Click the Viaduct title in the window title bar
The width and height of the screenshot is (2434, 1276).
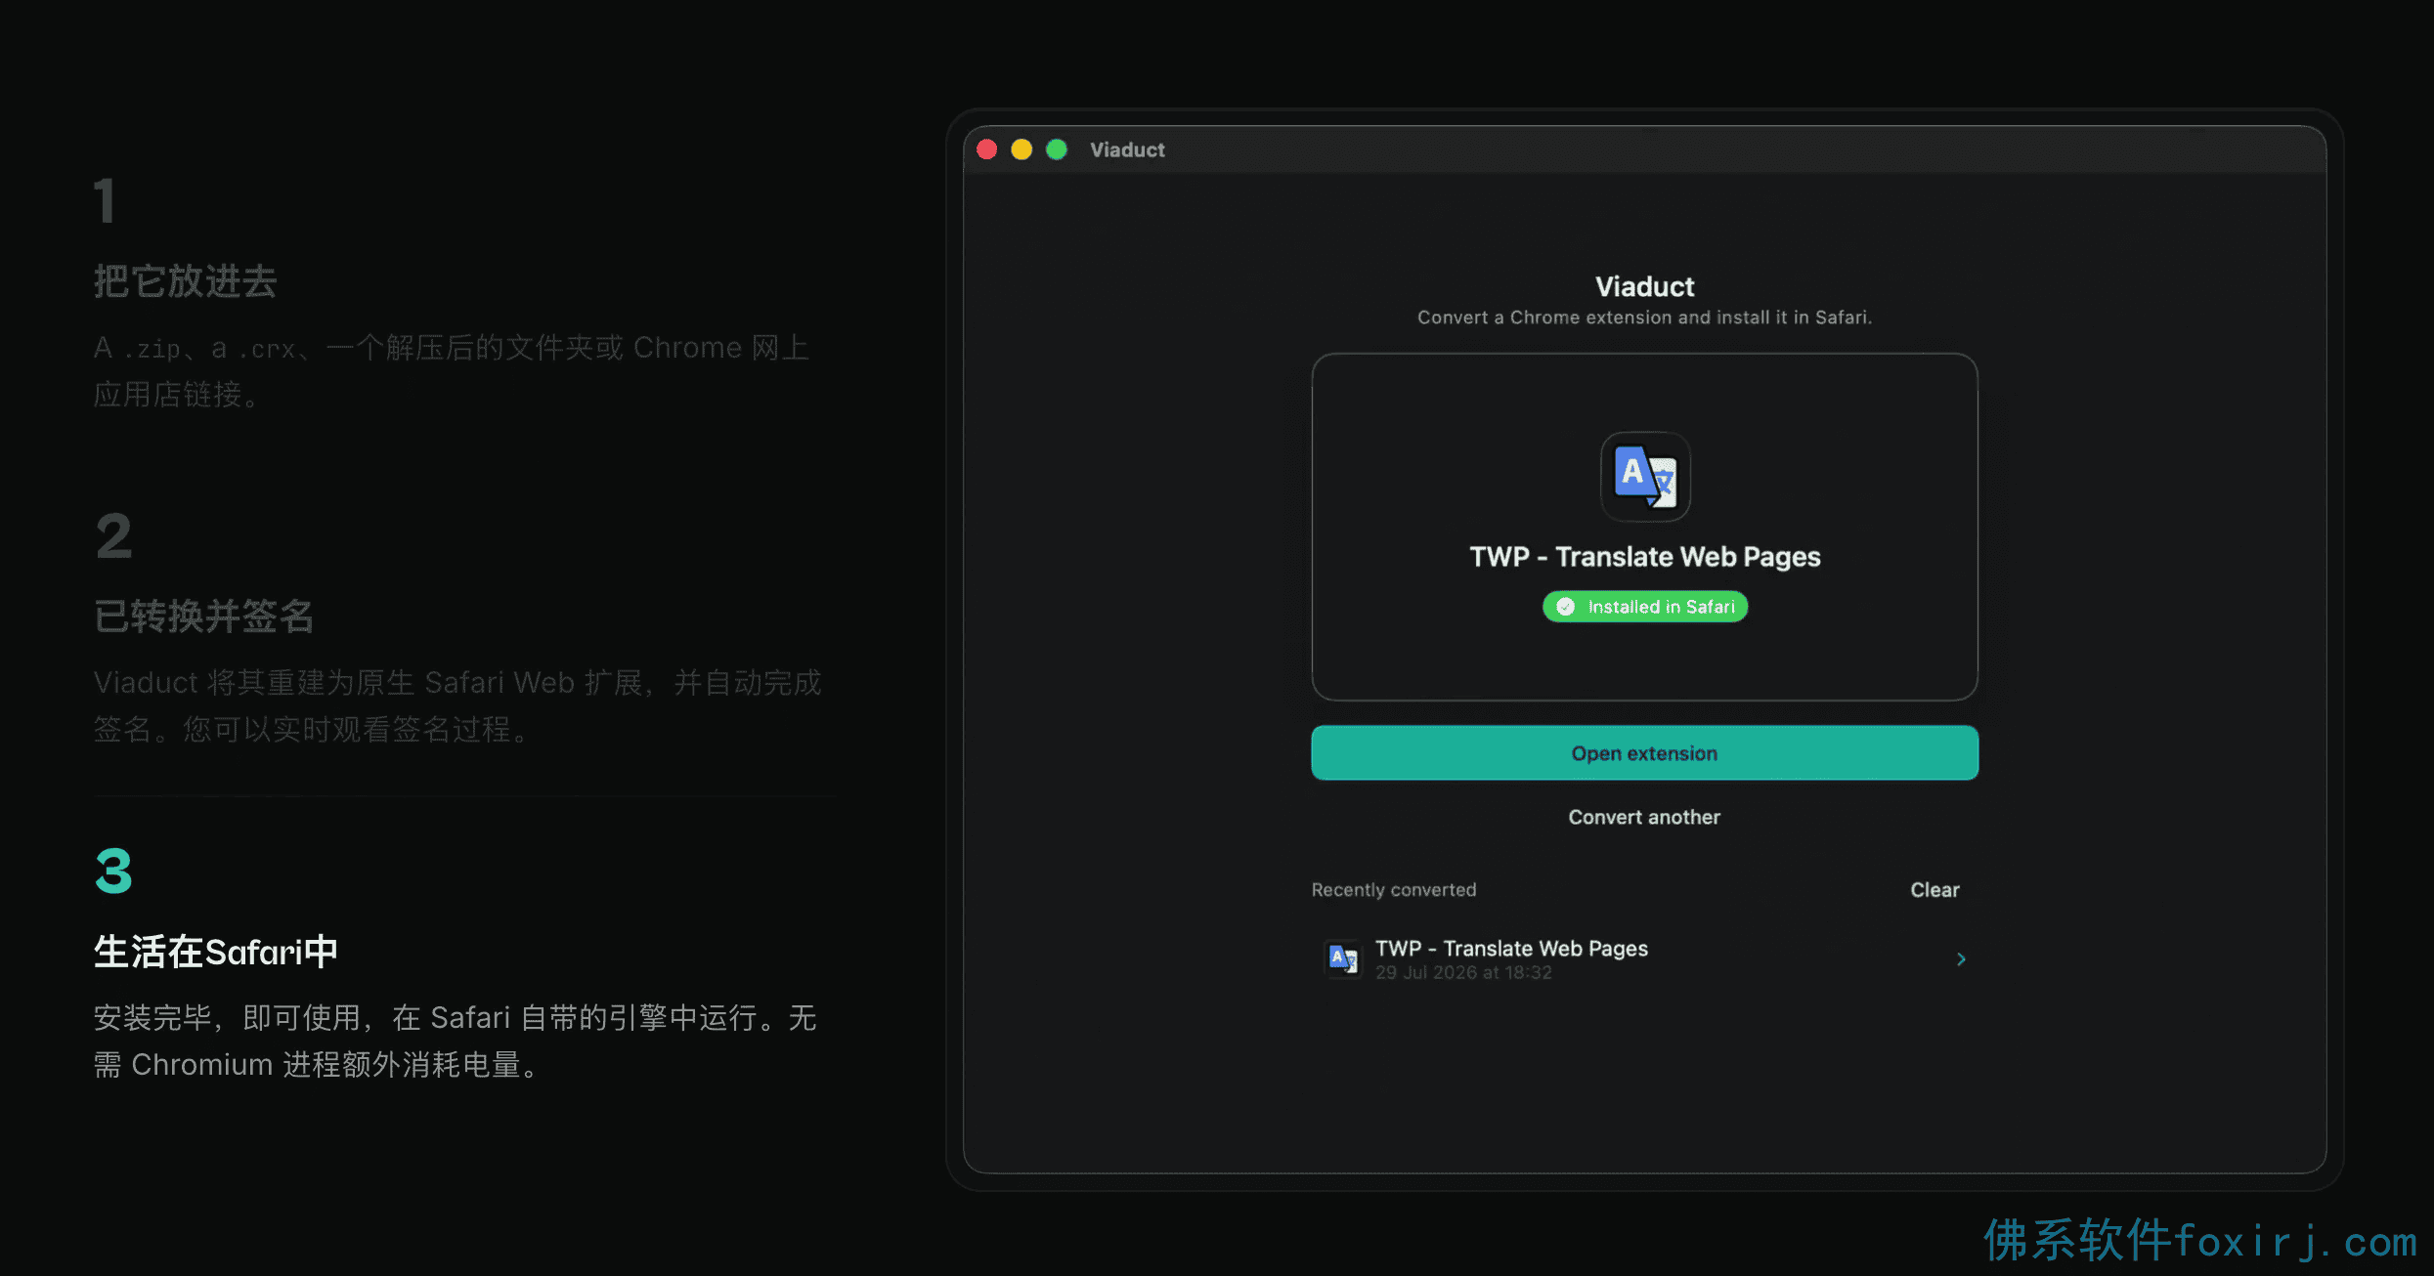click(1127, 149)
